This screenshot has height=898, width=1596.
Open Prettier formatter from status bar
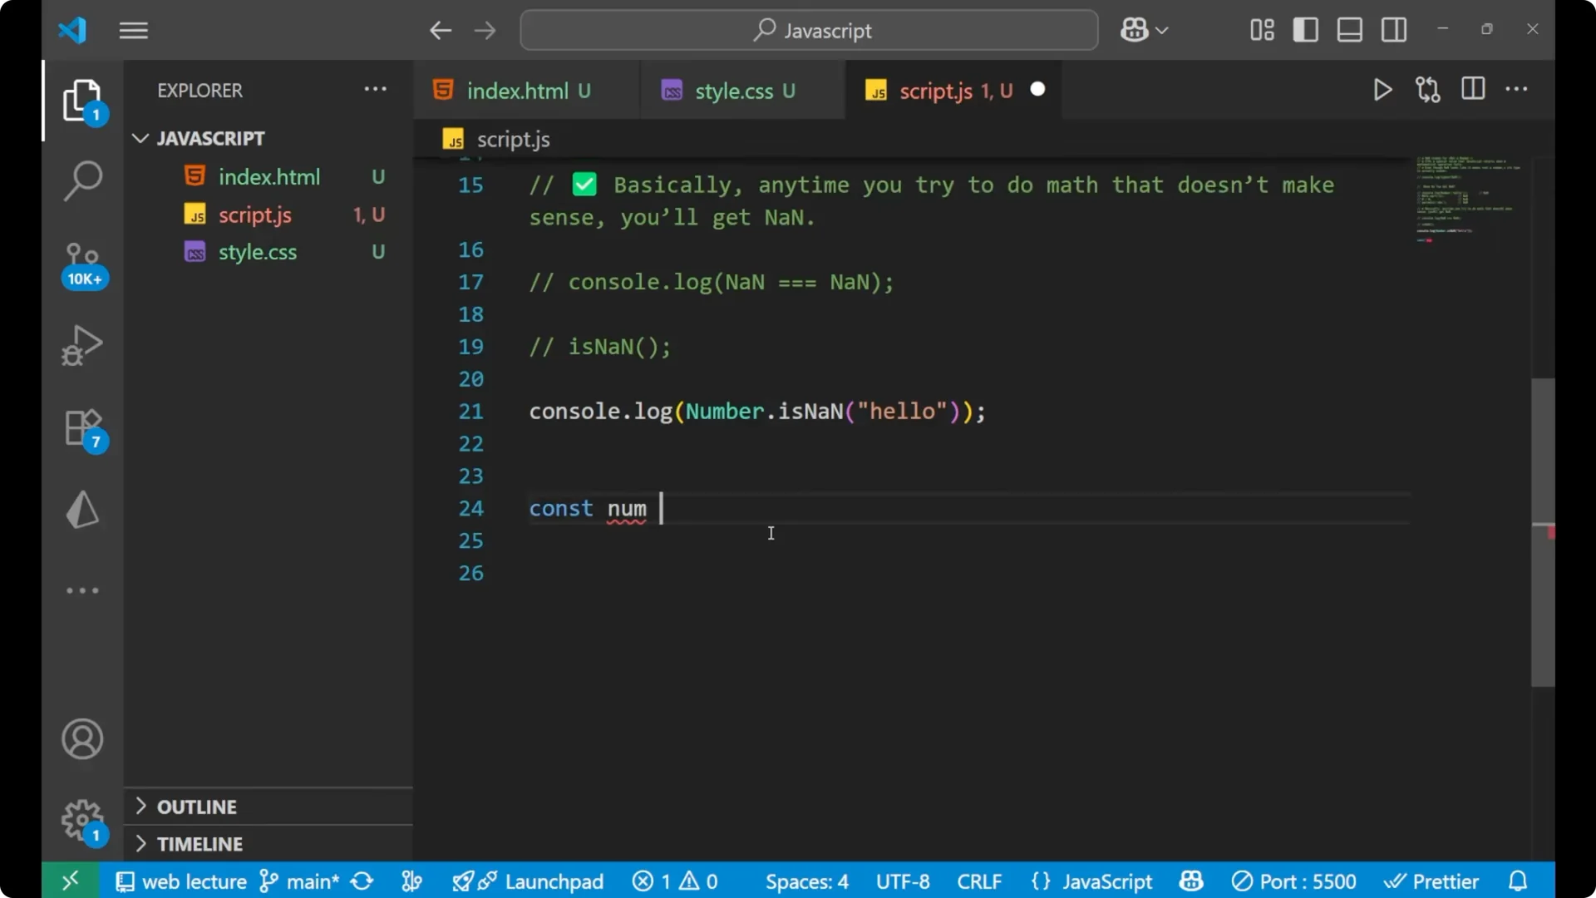coord(1432,881)
